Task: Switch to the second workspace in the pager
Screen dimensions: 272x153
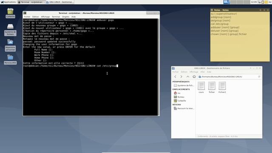Action: coord(233,2)
